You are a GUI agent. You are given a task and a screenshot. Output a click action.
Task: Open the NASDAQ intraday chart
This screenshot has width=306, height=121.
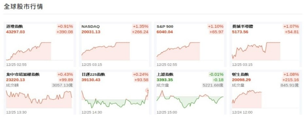pyautogui.click(x=115, y=51)
